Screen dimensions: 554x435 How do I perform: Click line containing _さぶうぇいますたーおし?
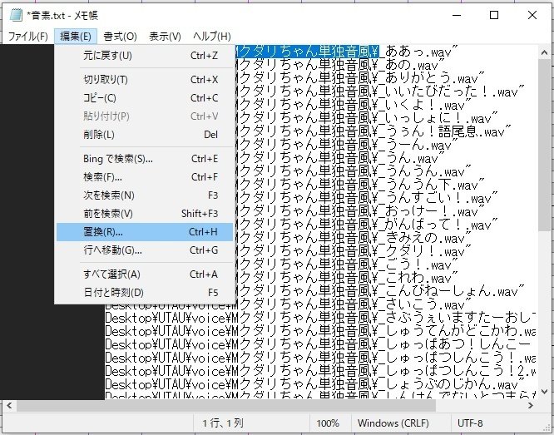pos(320,318)
